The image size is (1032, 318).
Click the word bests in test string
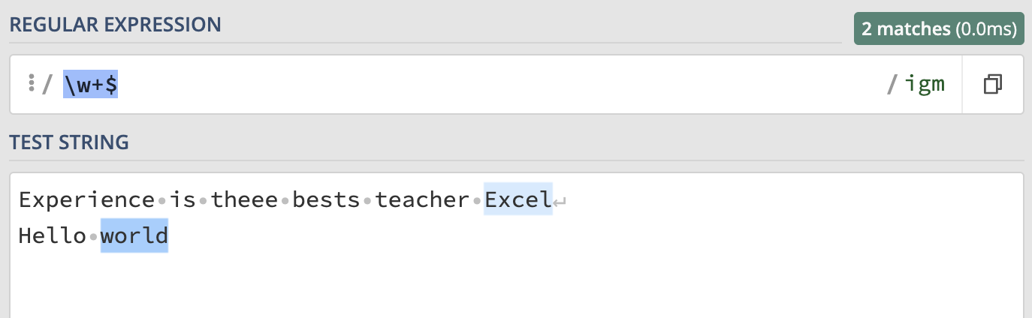point(326,200)
